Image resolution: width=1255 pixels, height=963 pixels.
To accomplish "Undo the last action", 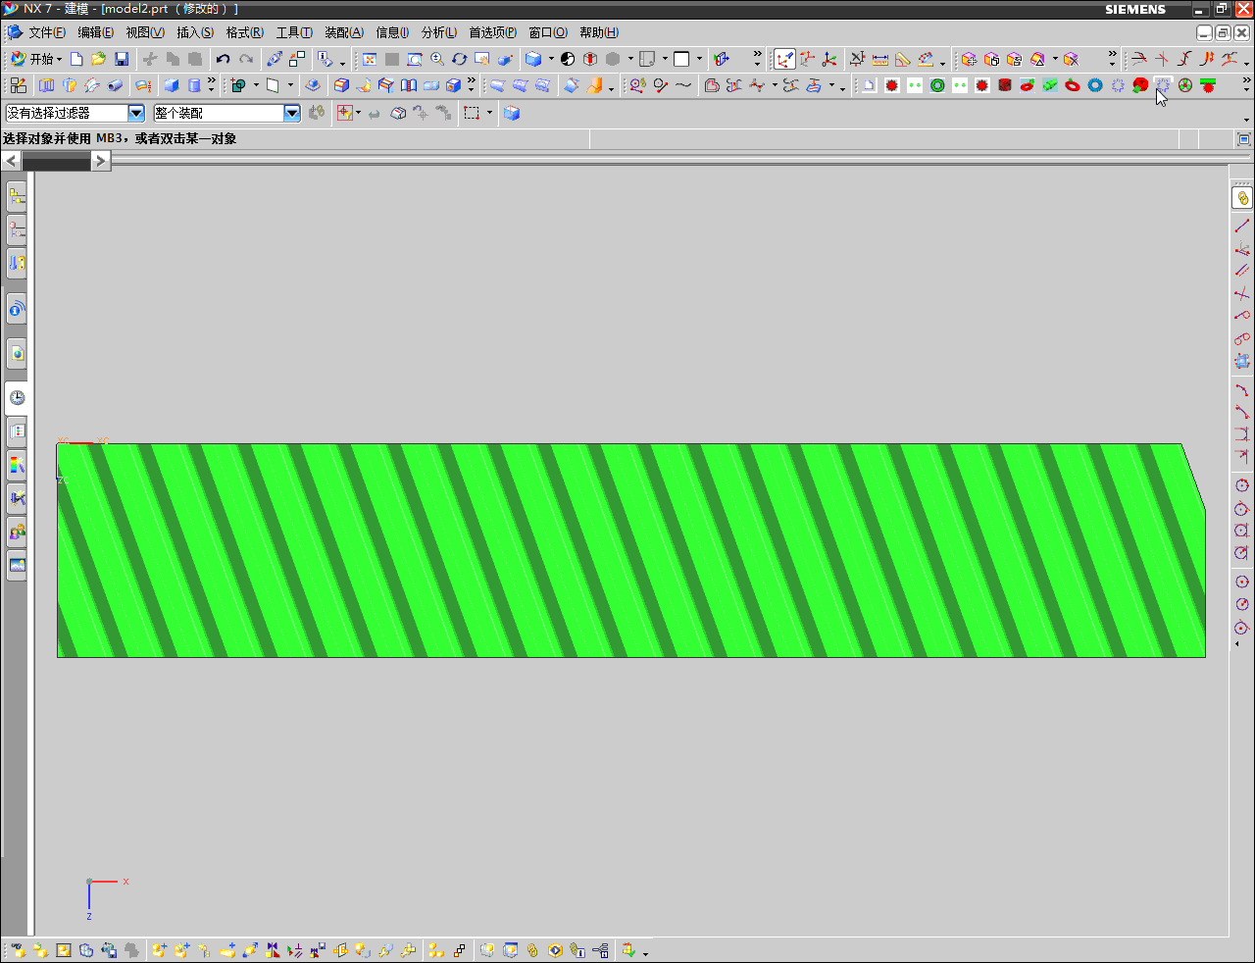I will [224, 59].
